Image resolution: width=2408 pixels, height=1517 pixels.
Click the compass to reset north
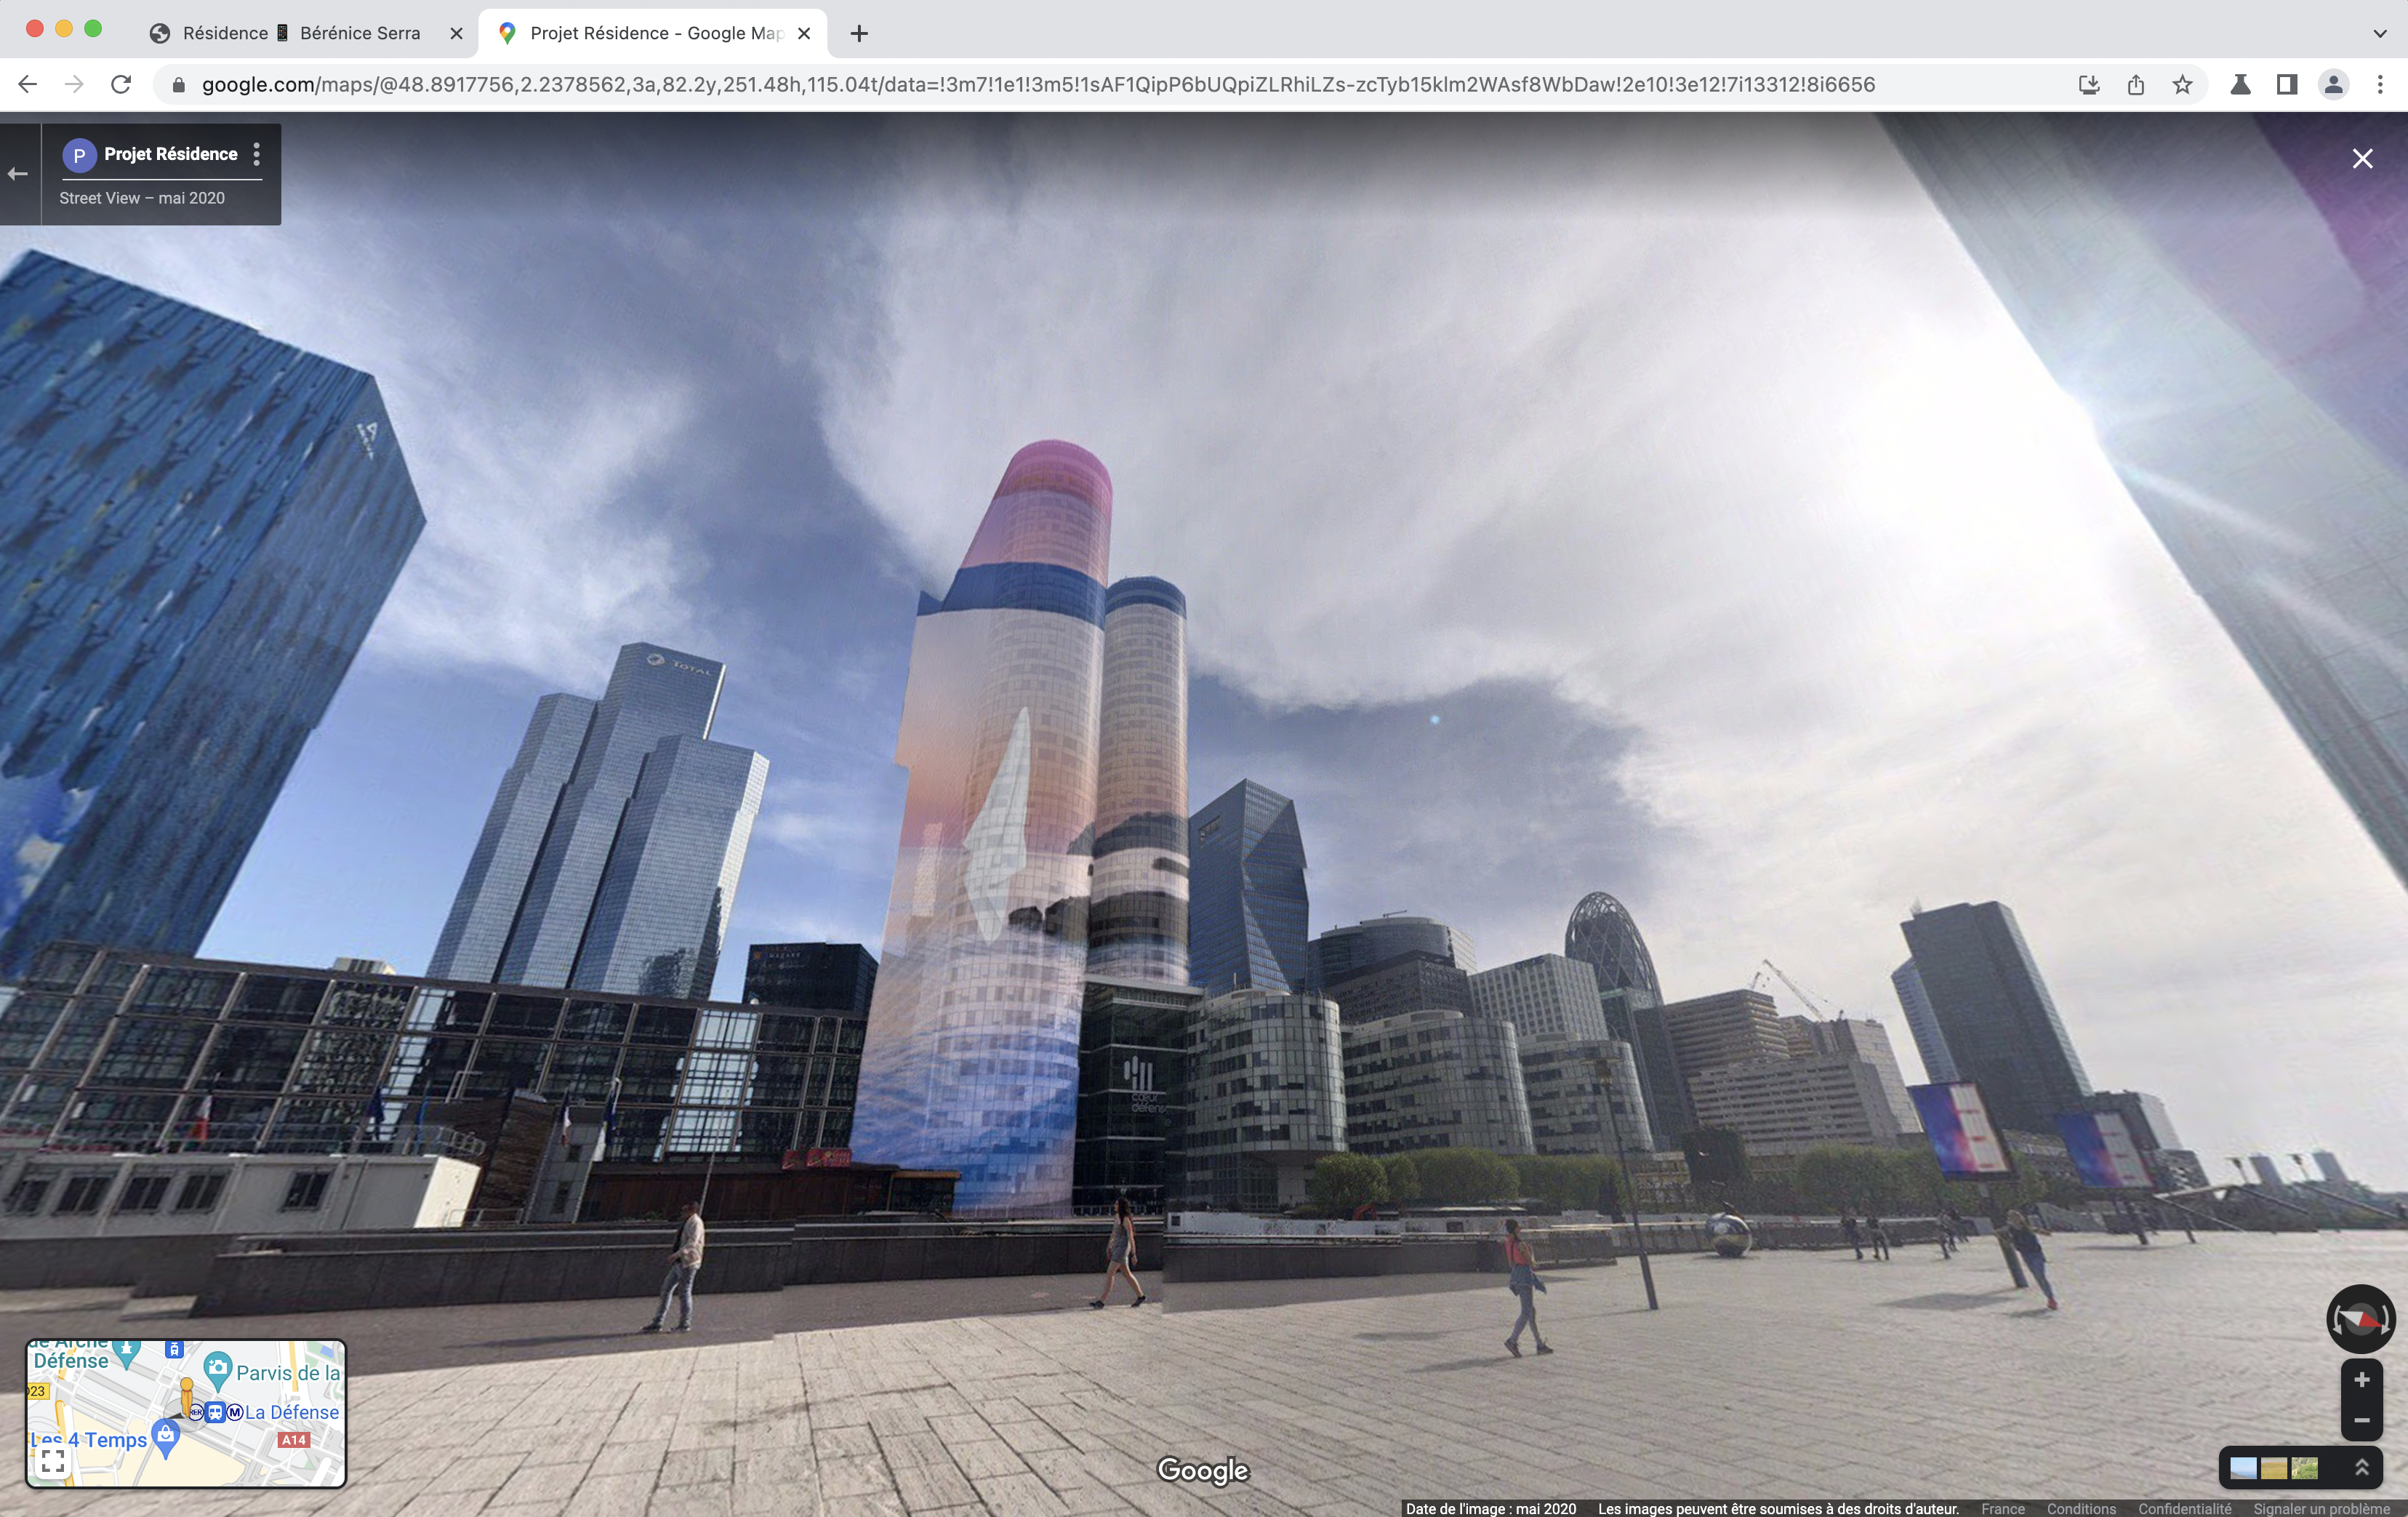pyautogui.click(x=2360, y=1319)
